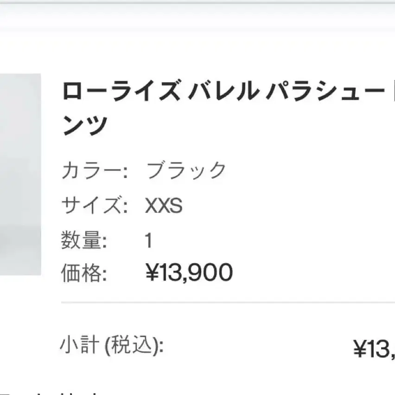Click the 価格 label

pos(84,274)
